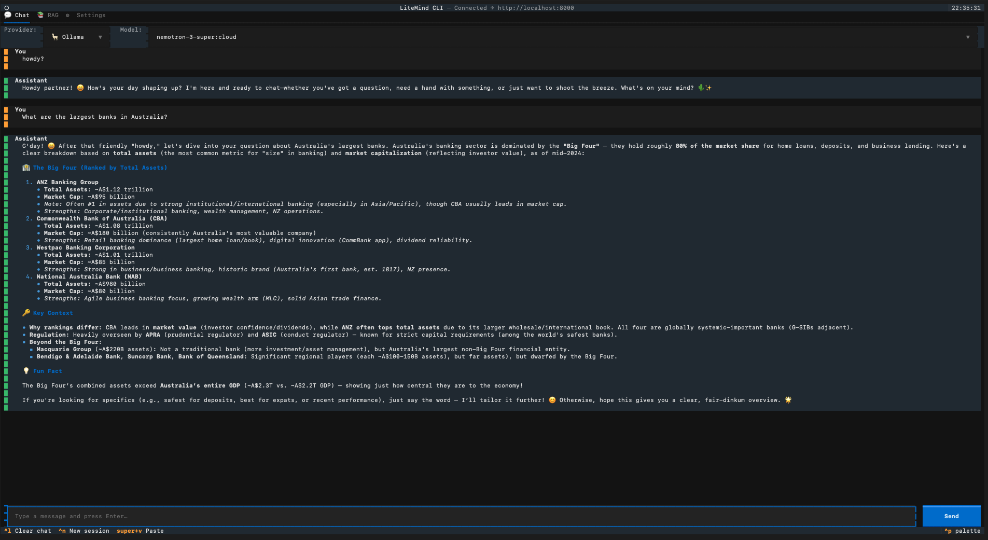Viewport: 988px width, 540px height.
Task: Click 'New session' in the footer
Action: point(84,531)
